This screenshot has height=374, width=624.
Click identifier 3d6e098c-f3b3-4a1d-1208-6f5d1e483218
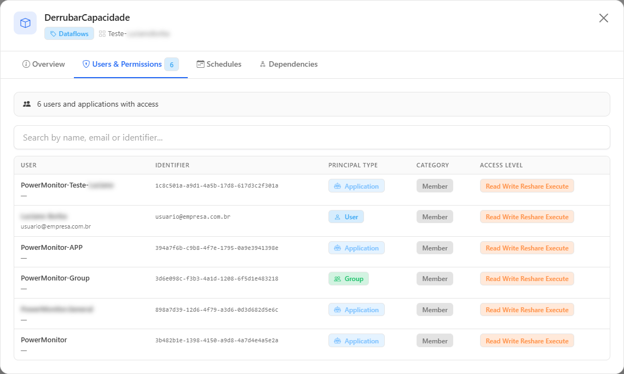click(x=217, y=279)
